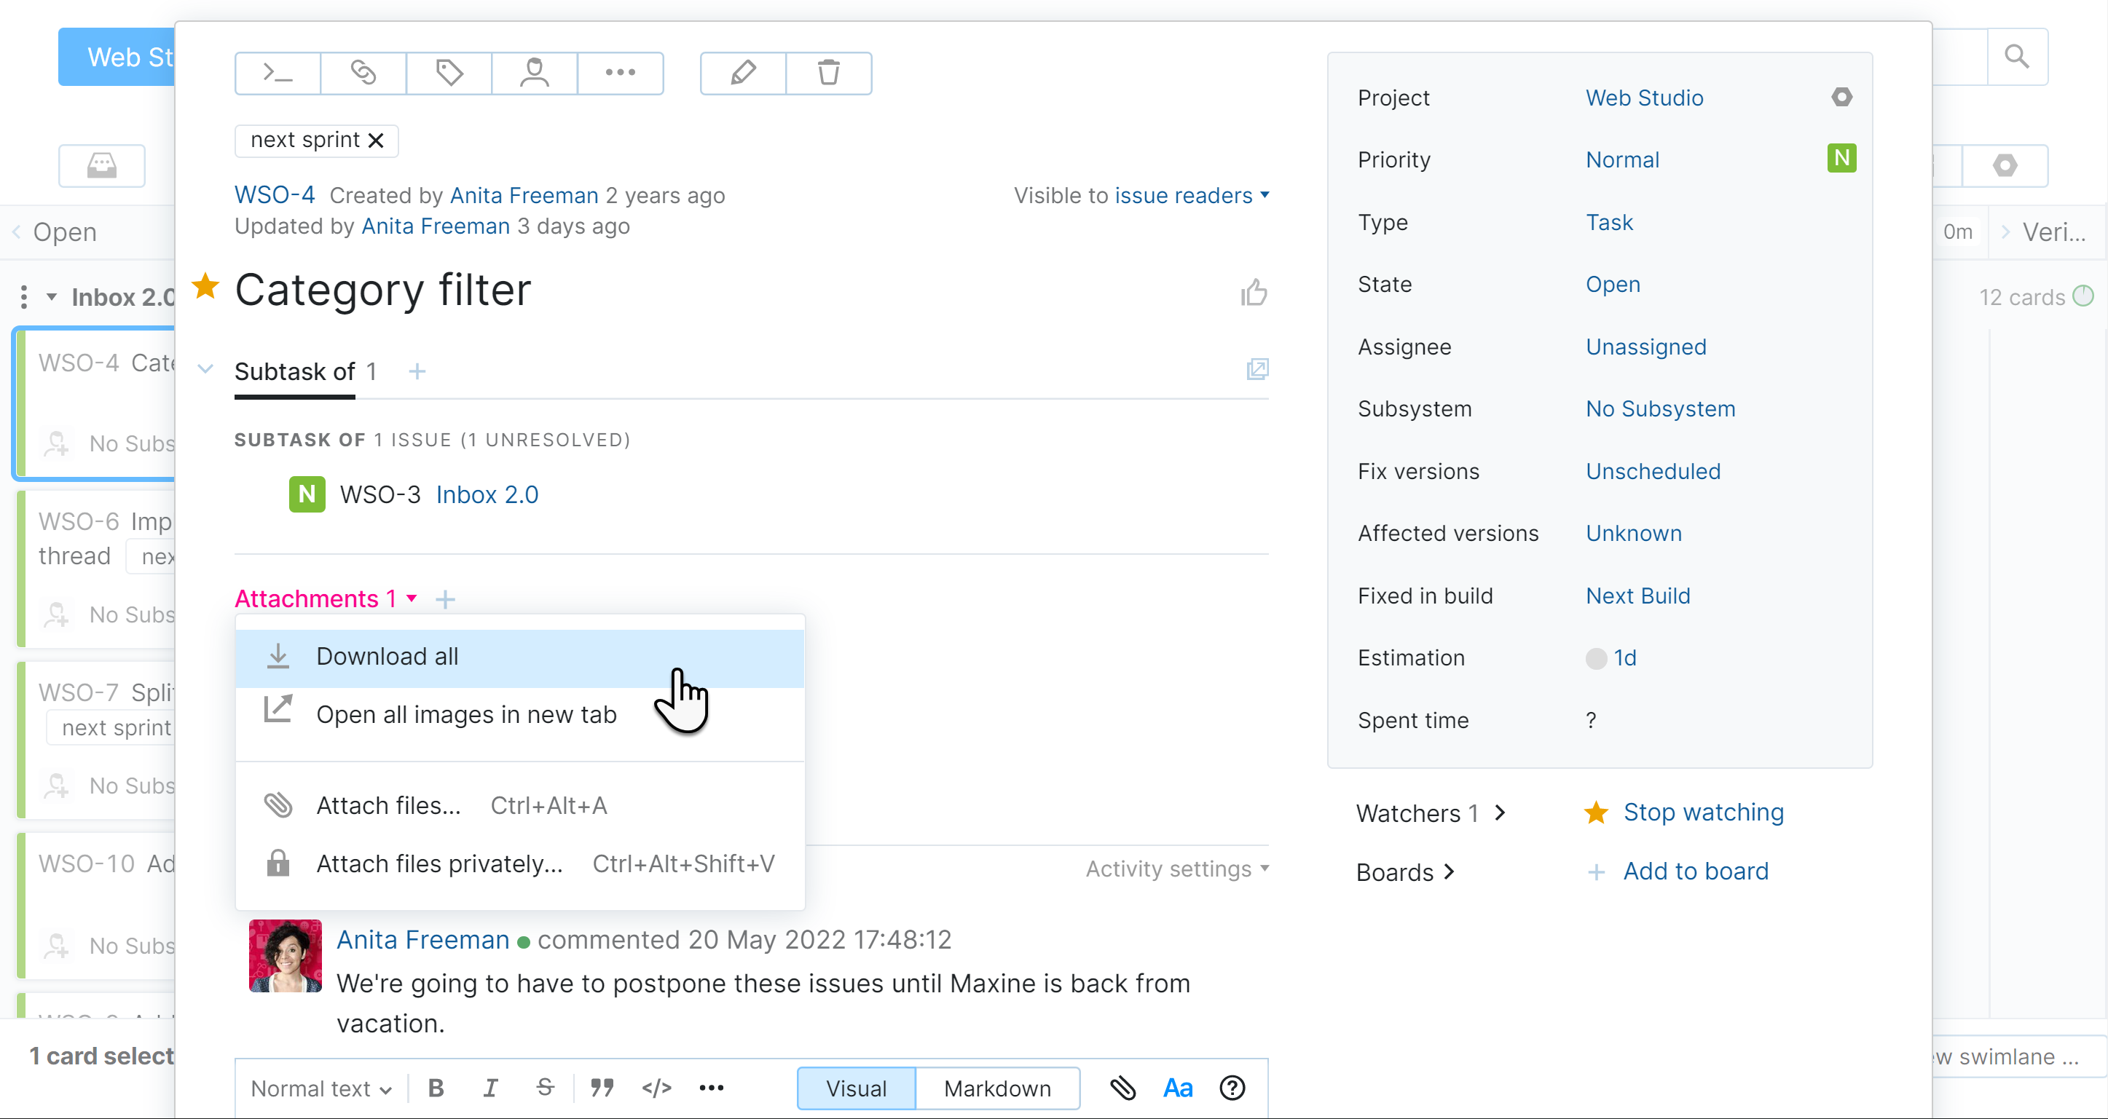The width and height of the screenshot is (2108, 1119).
Task: Open attachment paperclip in comment editor
Action: click(x=1122, y=1088)
